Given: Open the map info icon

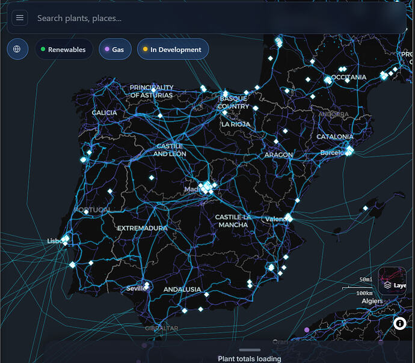Looking at the screenshot, I should point(400,323).
